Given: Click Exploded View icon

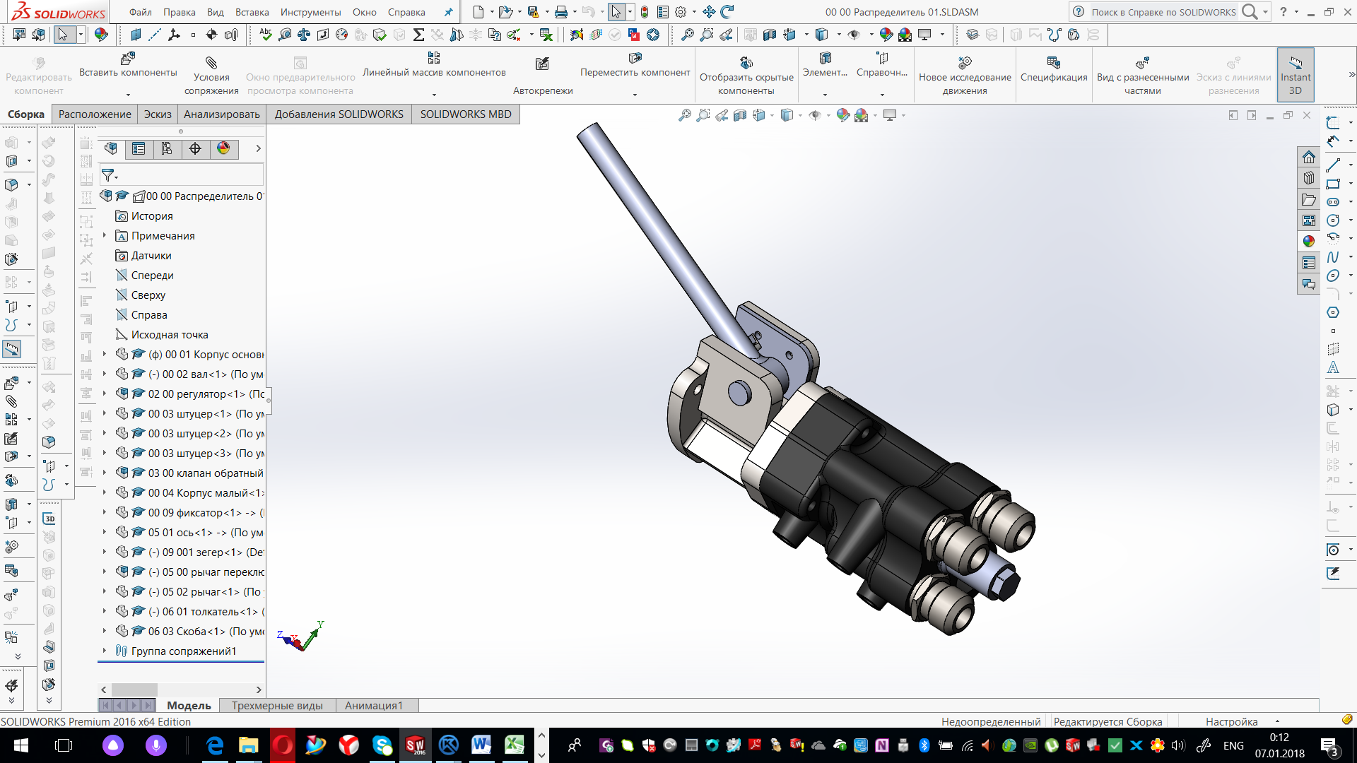Looking at the screenshot, I should pyautogui.click(x=1143, y=62).
